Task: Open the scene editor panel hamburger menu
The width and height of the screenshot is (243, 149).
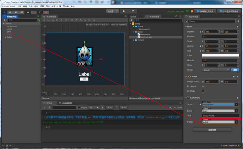Action: 126,16
